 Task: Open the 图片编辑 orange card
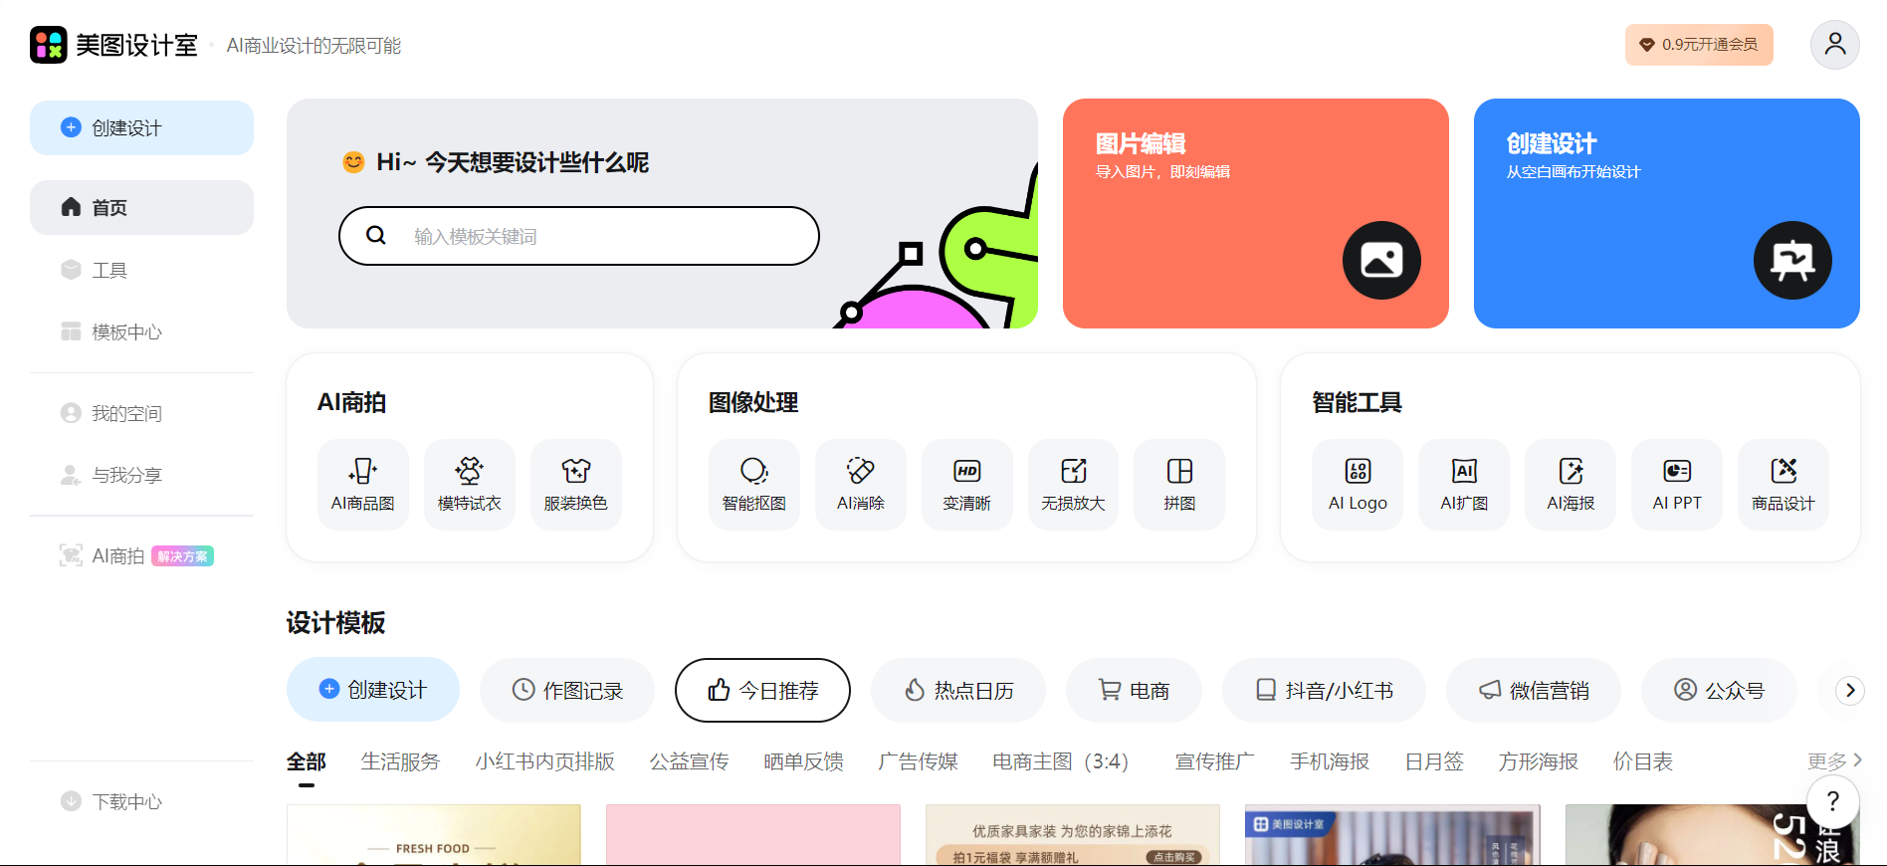[x=1256, y=213]
